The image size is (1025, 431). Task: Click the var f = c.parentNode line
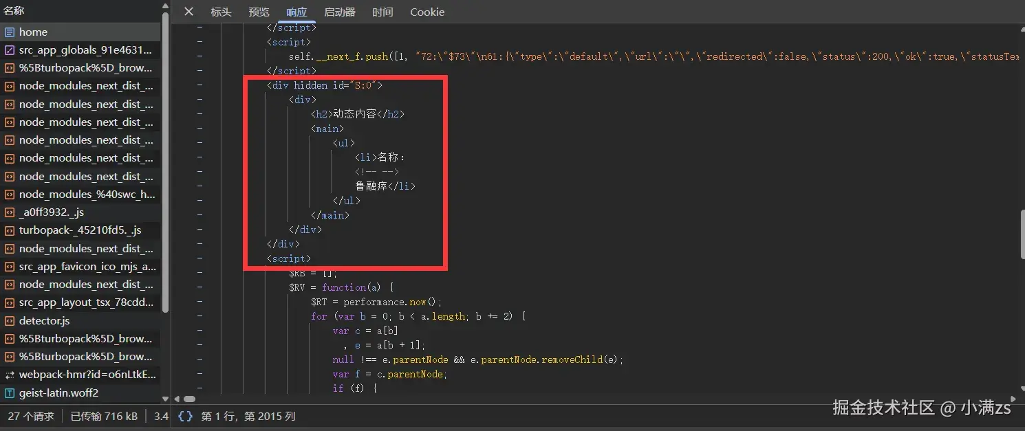pyautogui.click(x=390, y=374)
